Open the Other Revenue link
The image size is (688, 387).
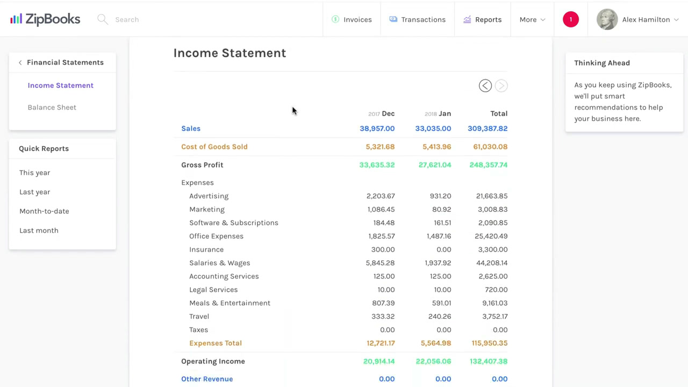207,379
